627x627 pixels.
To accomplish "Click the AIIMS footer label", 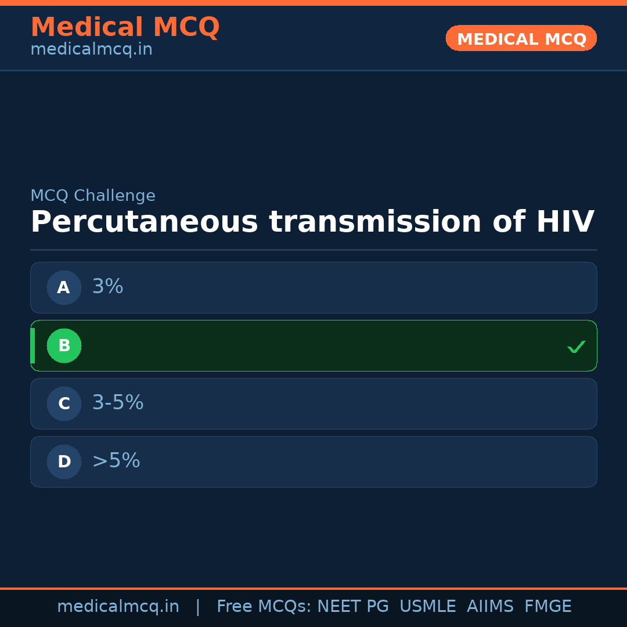I will (490, 607).
